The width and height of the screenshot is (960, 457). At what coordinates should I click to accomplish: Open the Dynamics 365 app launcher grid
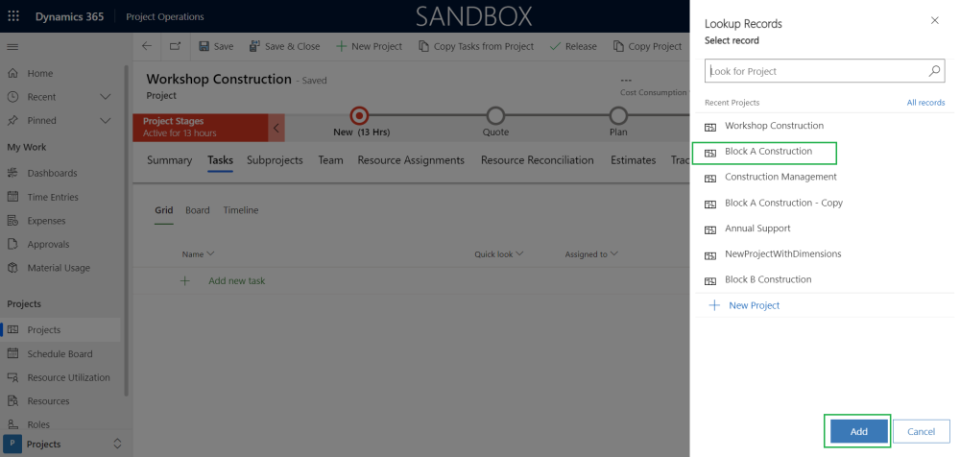(x=12, y=16)
